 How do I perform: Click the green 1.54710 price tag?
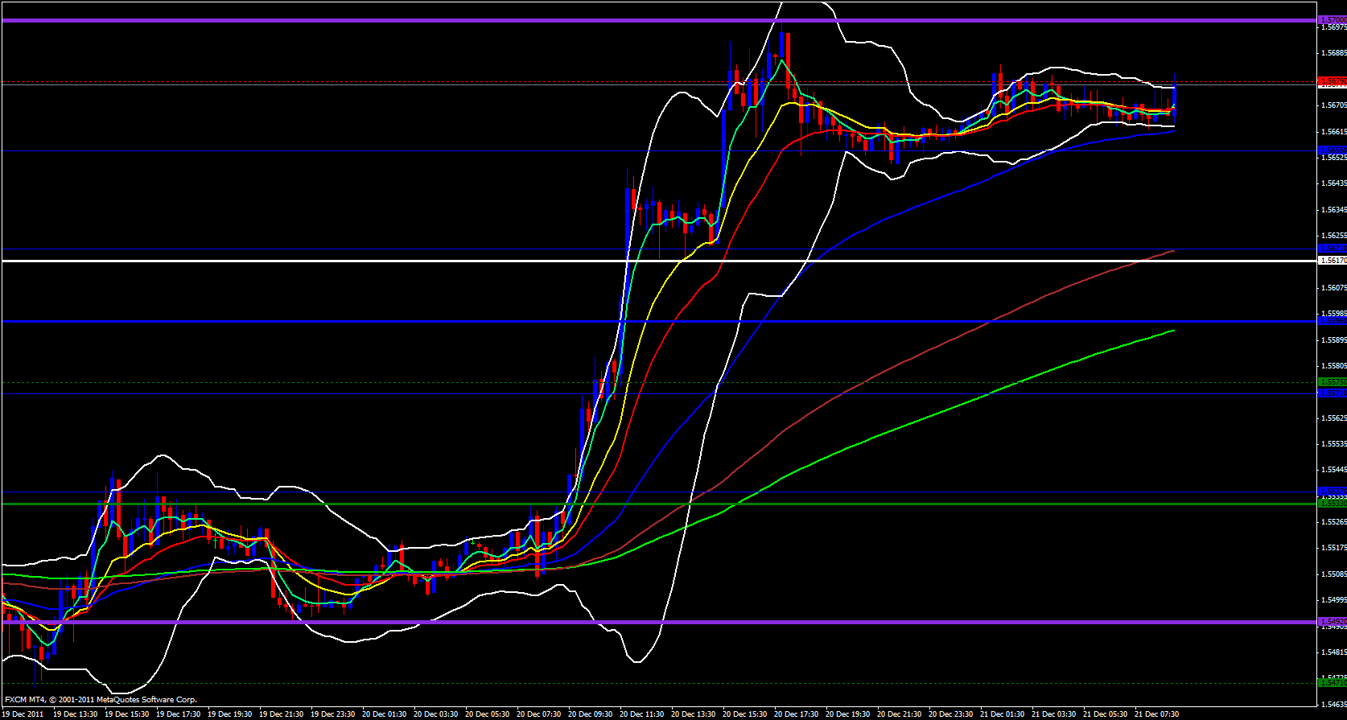(1332, 682)
